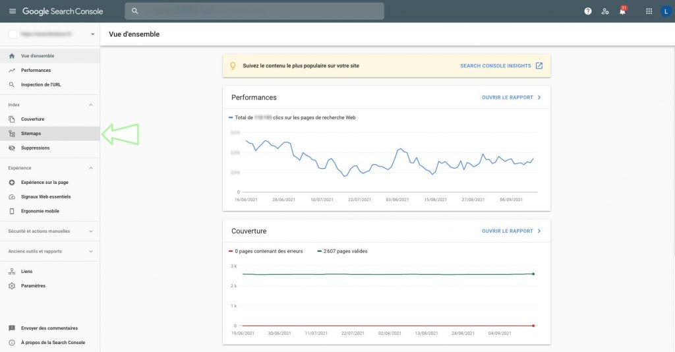Go to Sitemaps in the sidebar
The image size is (675, 352).
(x=31, y=133)
